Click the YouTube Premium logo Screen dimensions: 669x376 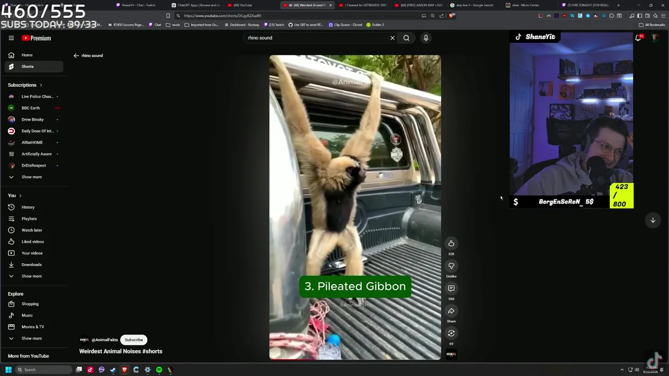tap(37, 38)
